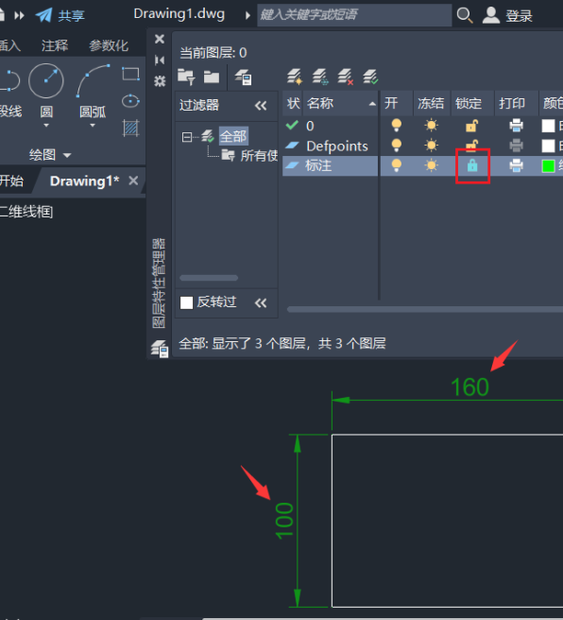This screenshot has height=620, width=563.
Task: Collapse the 全部 tree node
Action: [186, 137]
